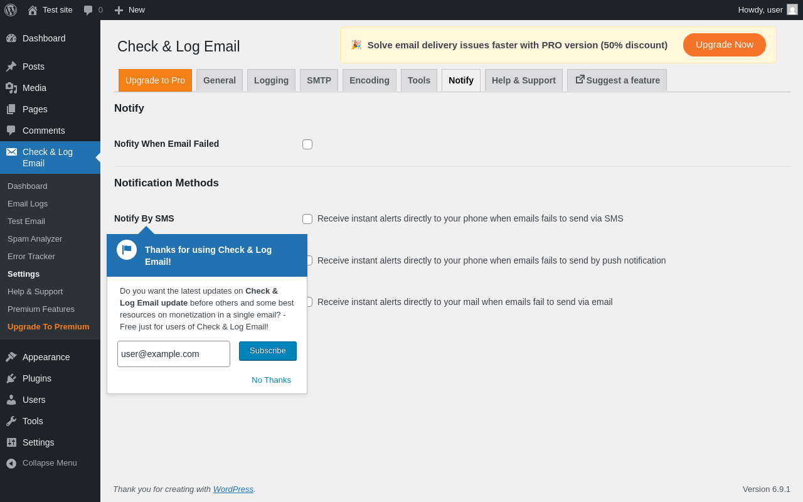Image resolution: width=803 pixels, height=502 pixels.
Task: Open the Howdy, user account menu
Action: click(x=768, y=10)
